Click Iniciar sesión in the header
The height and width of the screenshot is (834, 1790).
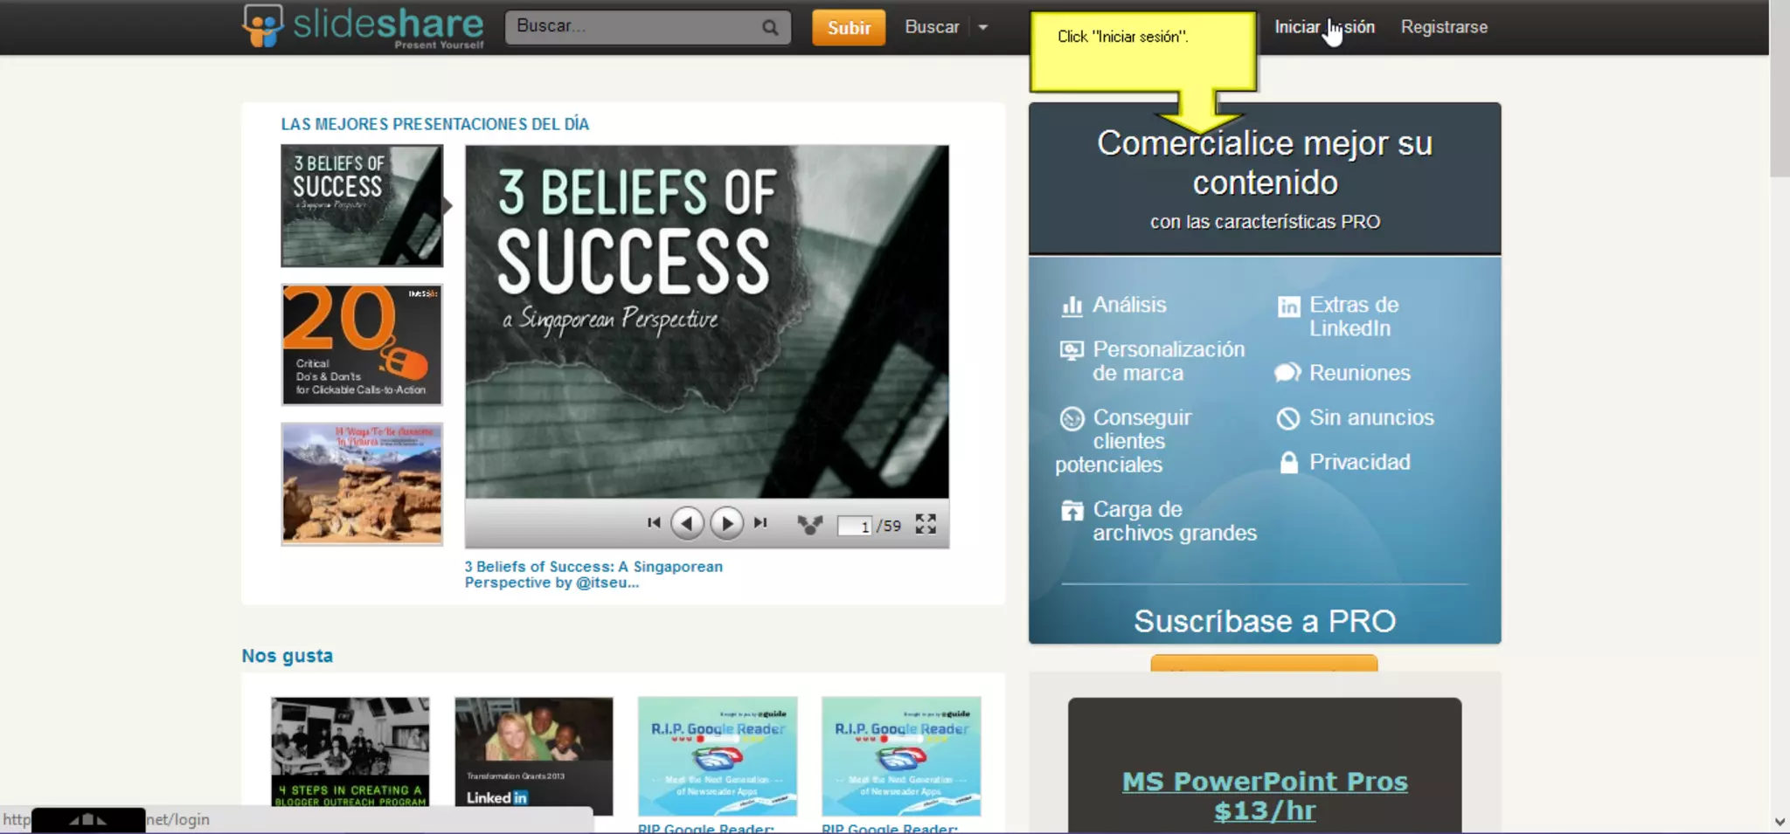[1324, 27]
